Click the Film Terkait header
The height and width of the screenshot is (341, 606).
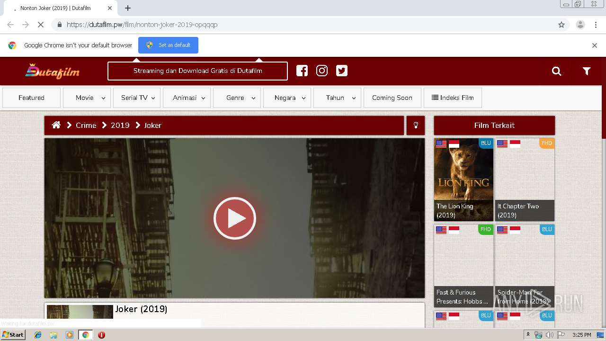pyautogui.click(x=494, y=126)
